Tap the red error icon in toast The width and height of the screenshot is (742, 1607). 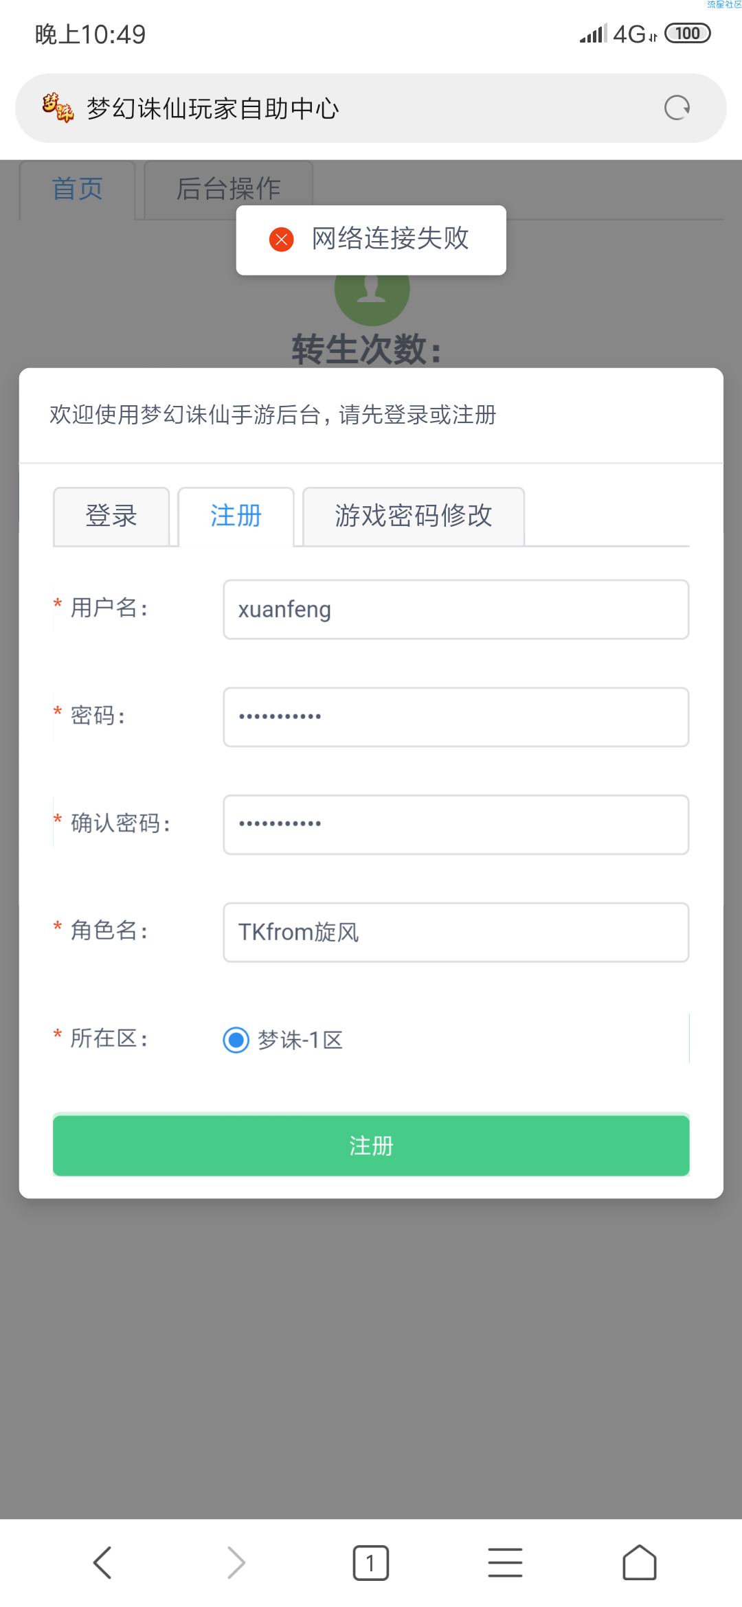(x=282, y=240)
